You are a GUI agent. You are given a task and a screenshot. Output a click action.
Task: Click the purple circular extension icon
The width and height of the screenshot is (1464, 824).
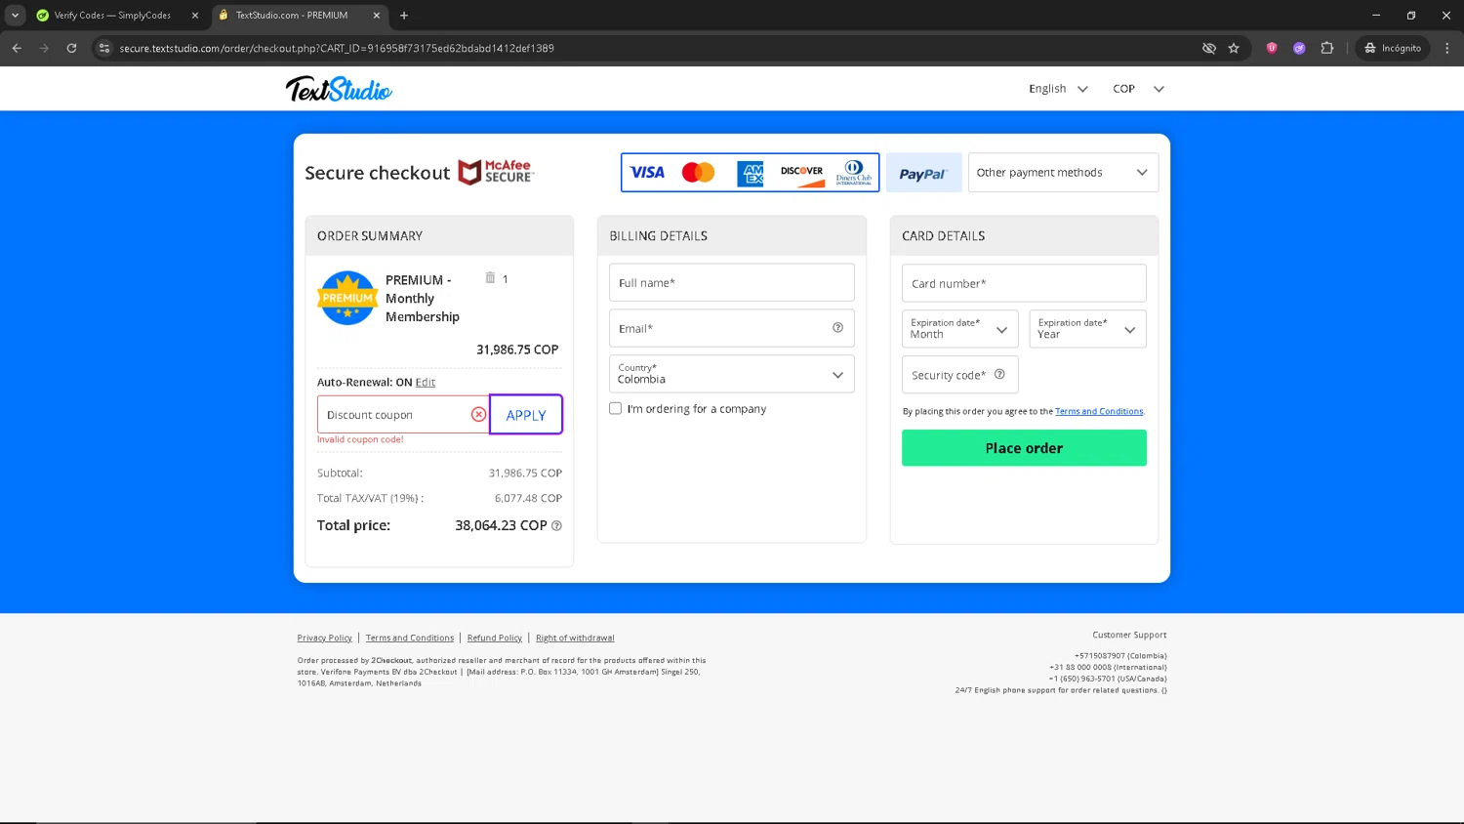(1299, 48)
